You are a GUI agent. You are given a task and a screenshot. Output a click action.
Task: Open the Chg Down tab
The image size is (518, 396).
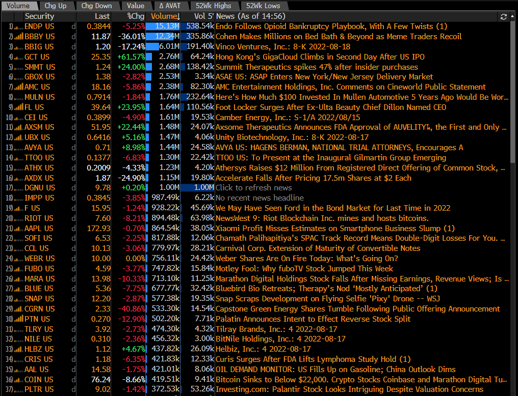tap(96, 6)
